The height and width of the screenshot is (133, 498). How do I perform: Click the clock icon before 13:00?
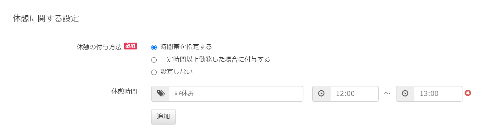coord(405,94)
